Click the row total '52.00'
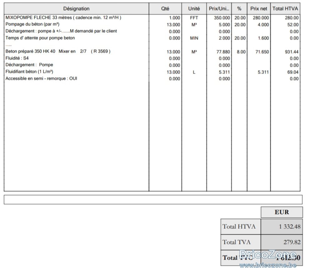313x279 pixels. pyautogui.click(x=293, y=25)
